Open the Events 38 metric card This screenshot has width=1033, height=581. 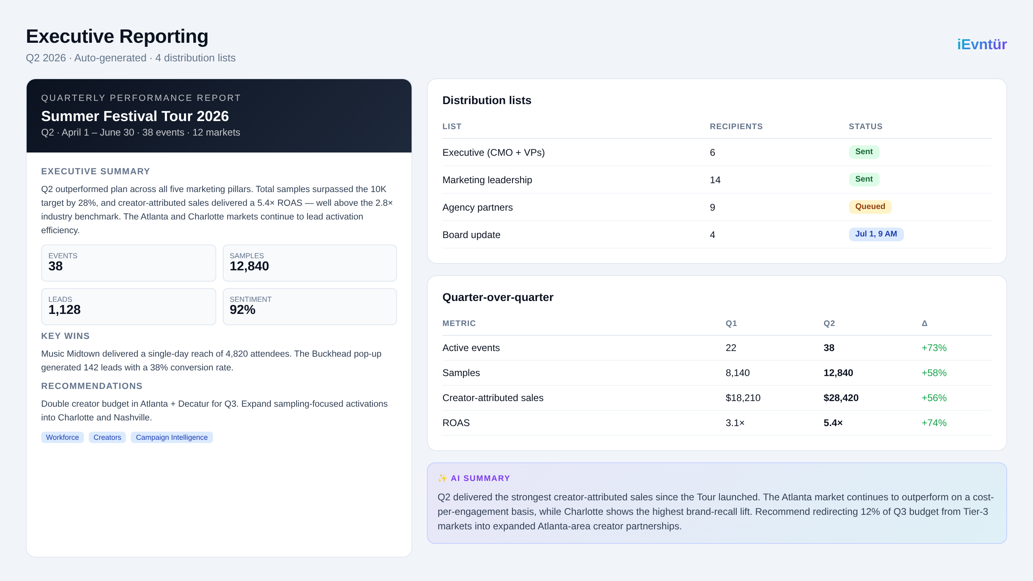(129, 263)
